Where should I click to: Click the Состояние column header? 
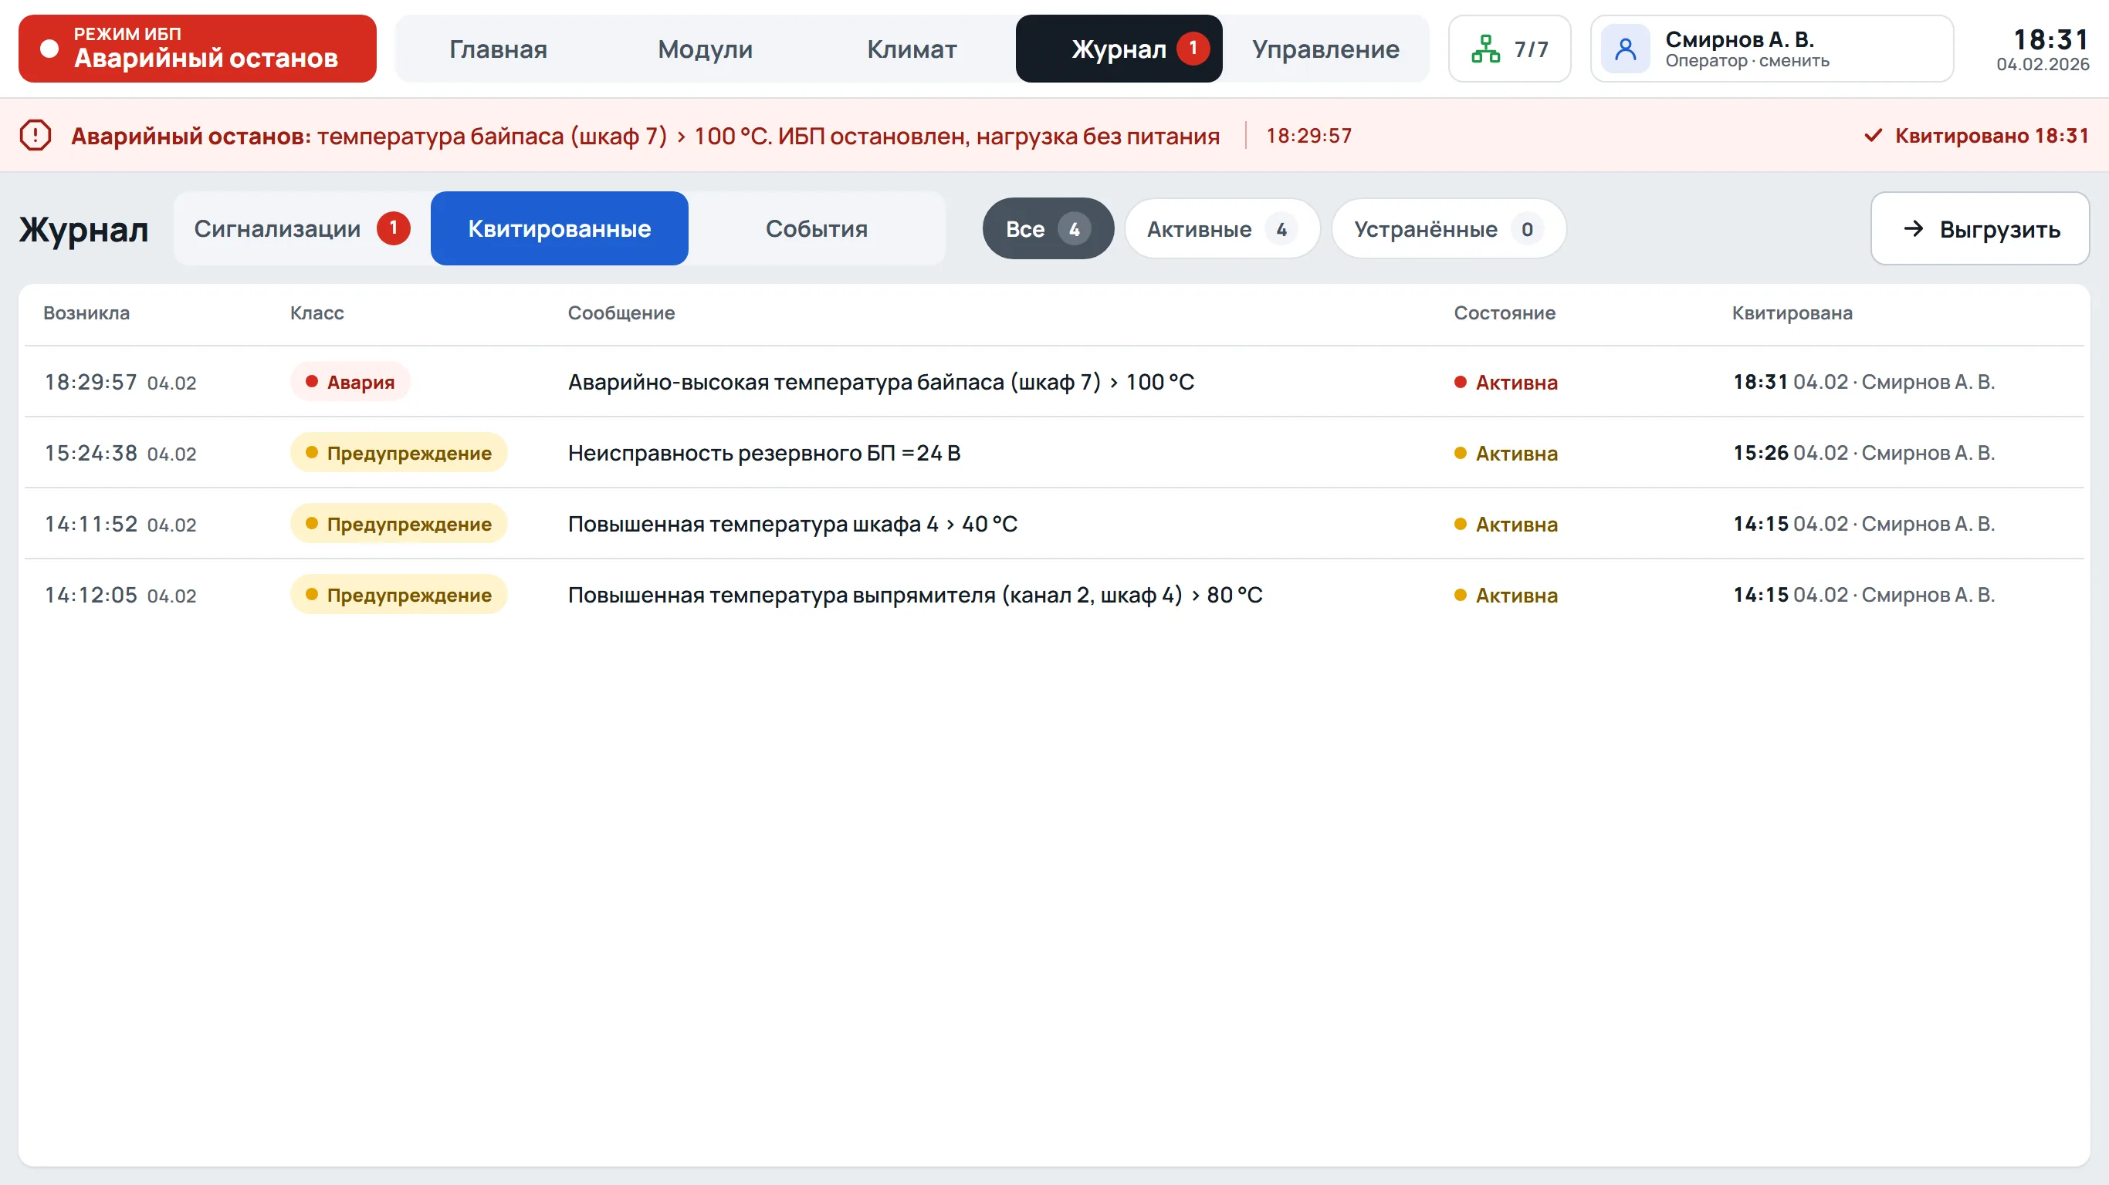pos(1504,312)
